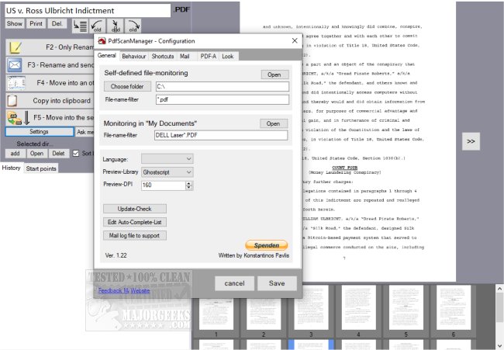Select page 2 thumbnail
Screen dimensions: 504x350
264,313
